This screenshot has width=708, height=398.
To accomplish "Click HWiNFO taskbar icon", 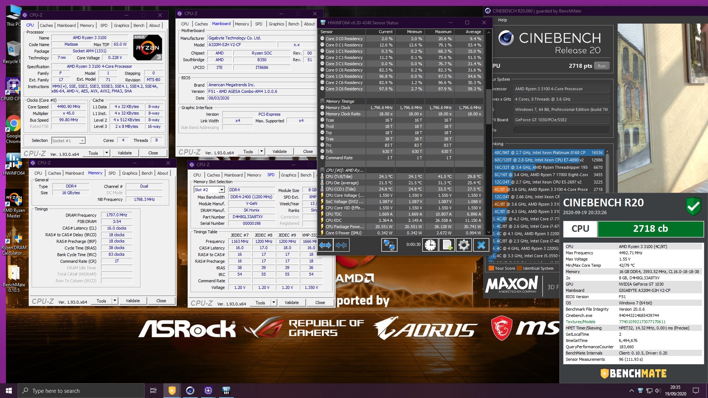I will coord(226,391).
